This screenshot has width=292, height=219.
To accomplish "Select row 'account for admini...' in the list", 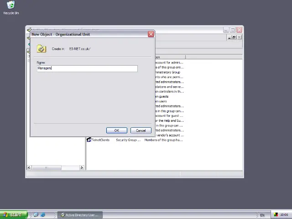I will point(169,63).
